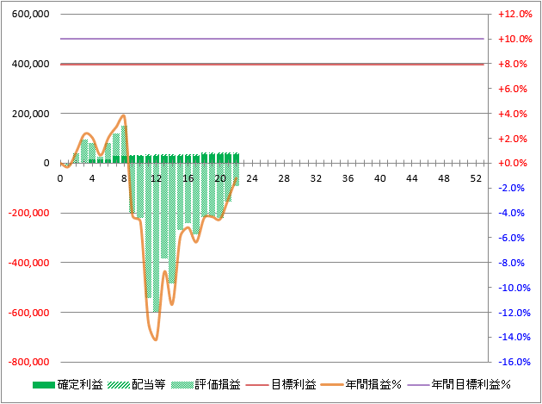Image resolution: width=542 pixels, height=404 pixels.
Task: Click the -6.0% right axis label
Action: pyautogui.click(x=511, y=238)
